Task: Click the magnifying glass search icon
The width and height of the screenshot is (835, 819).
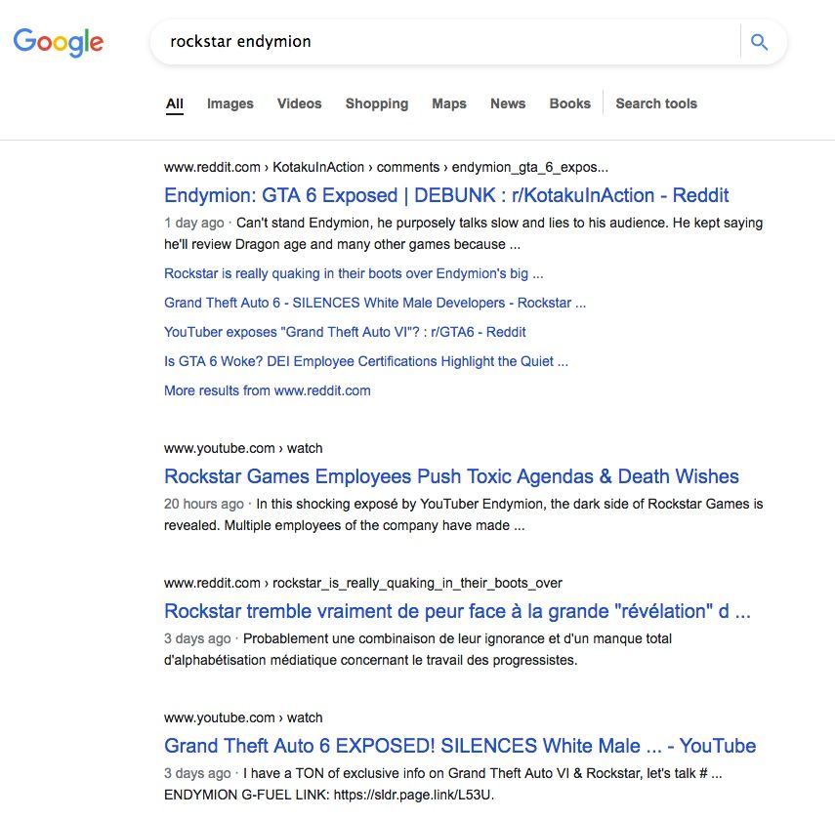Action: [x=759, y=42]
